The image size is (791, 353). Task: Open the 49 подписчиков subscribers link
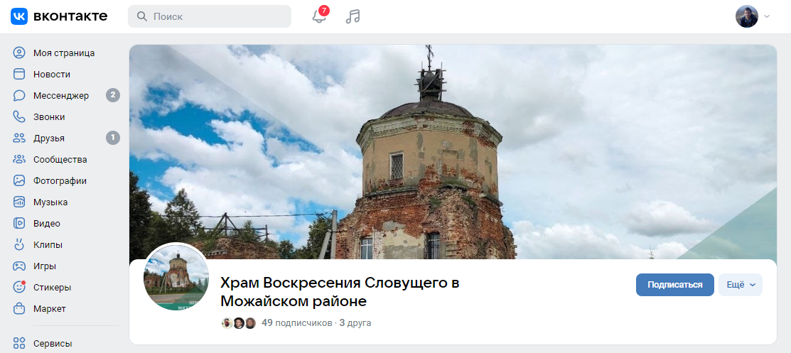(296, 322)
